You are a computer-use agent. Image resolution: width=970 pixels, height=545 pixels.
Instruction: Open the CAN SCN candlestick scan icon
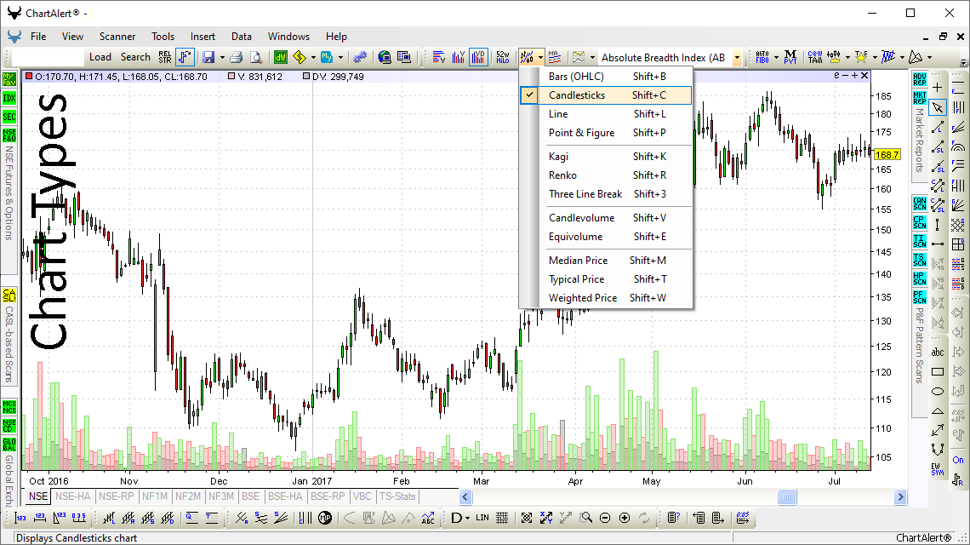919,204
